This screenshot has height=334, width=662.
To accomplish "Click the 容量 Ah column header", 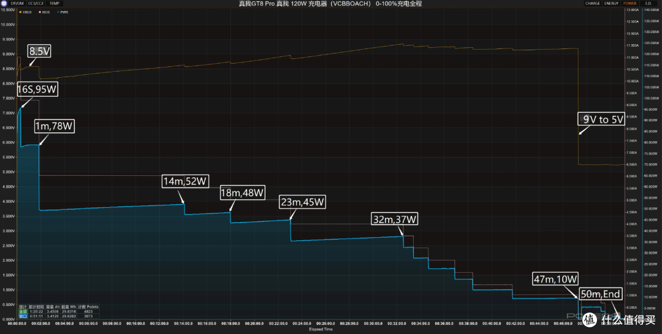I will pyautogui.click(x=53, y=307).
